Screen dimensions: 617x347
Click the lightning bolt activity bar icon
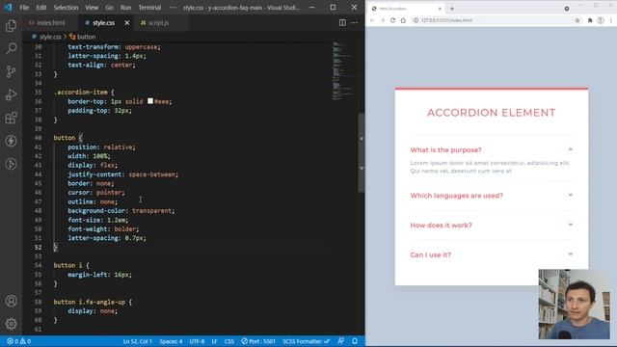[11, 141]
